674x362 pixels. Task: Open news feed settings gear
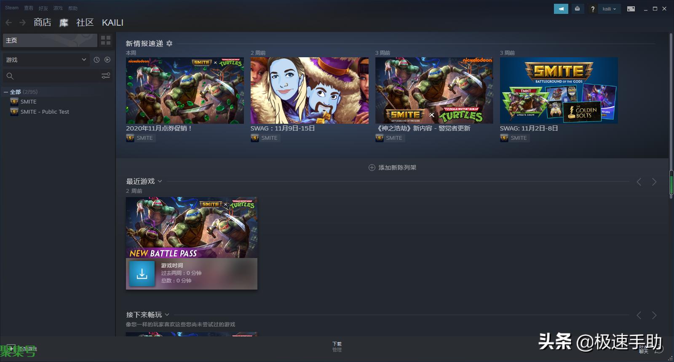169,43
